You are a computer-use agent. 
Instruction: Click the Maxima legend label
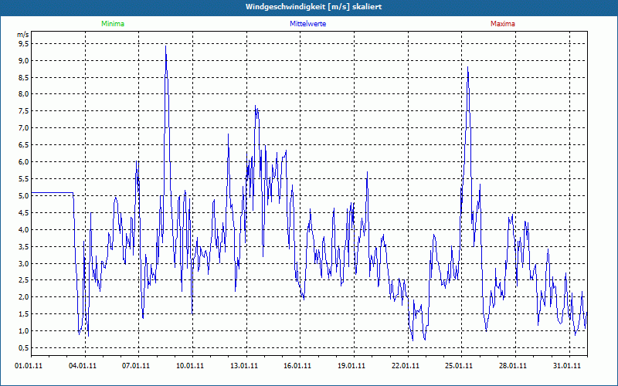(x=503, y=24)
